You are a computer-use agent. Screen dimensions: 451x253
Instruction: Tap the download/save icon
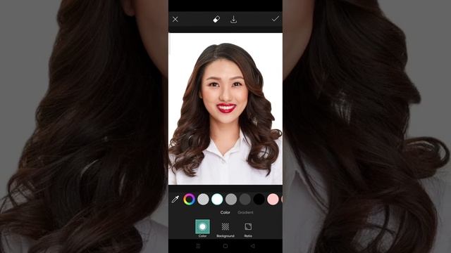233,19
